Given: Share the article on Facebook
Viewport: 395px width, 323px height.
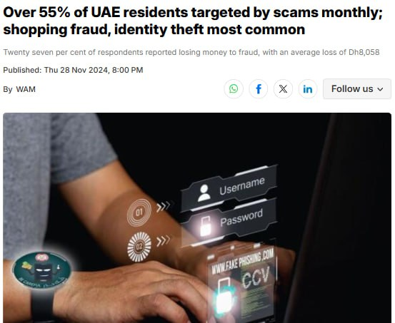Looking at the screenshot, I should coord(258,89).
